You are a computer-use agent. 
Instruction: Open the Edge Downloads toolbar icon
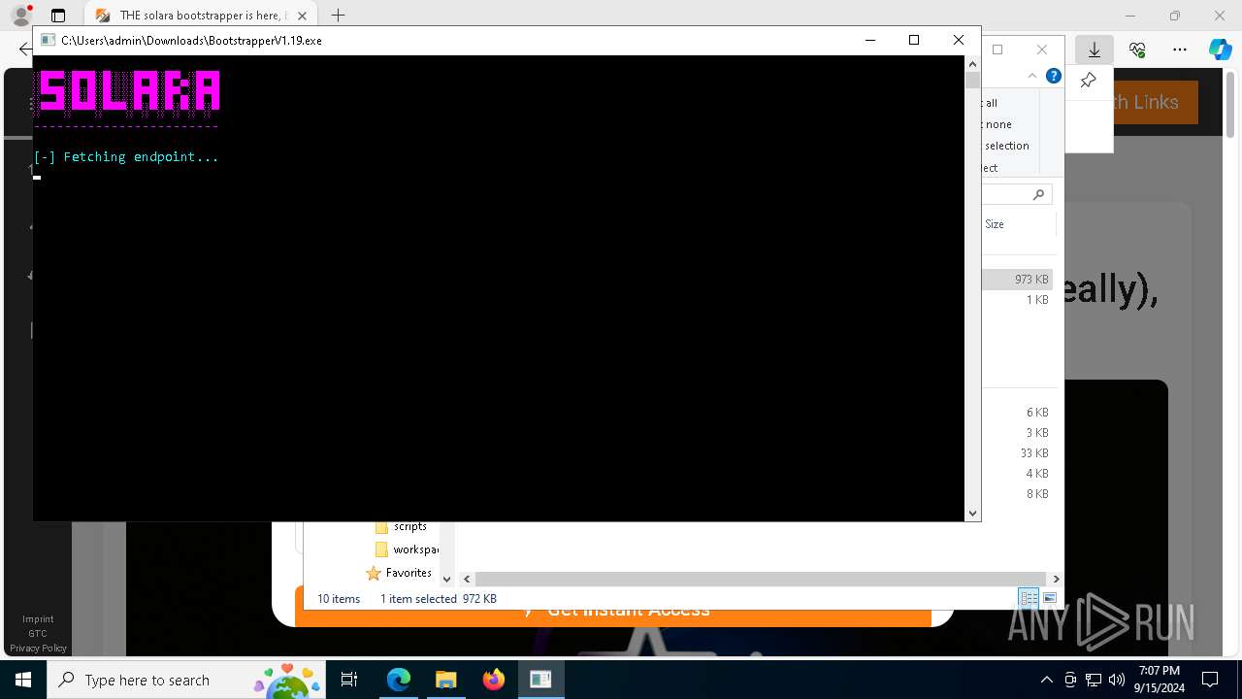[x=1095, y=50]
